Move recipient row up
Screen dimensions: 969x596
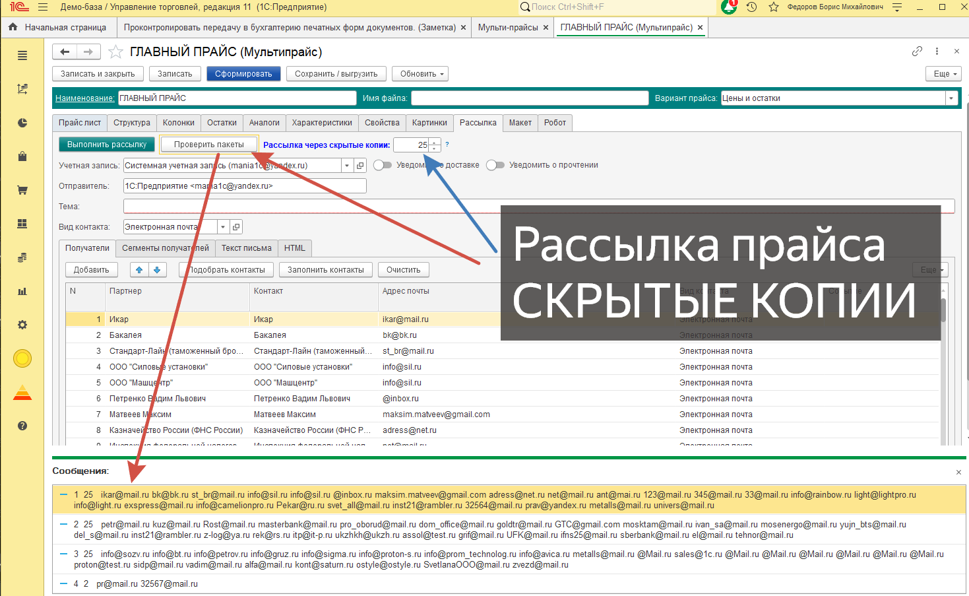[x=139, y=270]
